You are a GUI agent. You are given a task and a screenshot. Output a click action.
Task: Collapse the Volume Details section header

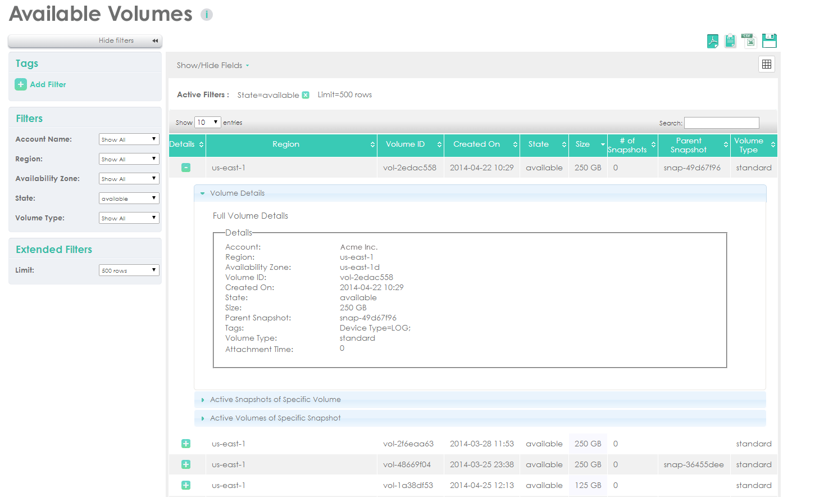pyautogui.click(x=237, y=193)
